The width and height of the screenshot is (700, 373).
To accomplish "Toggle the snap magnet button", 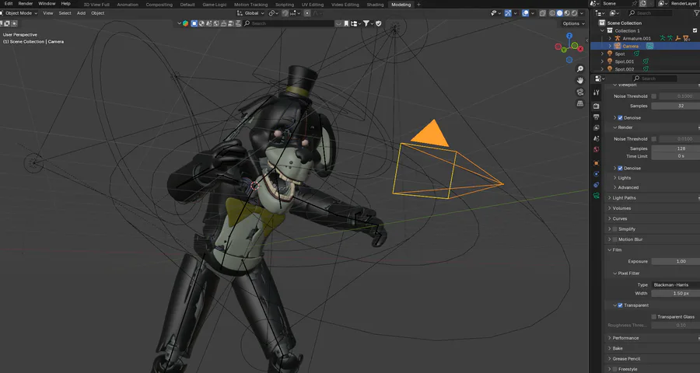I will pos(285,13).
